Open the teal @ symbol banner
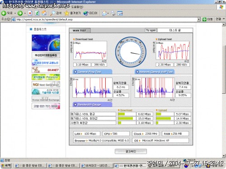Image resolution: width=226 pixels, height=169 pixels. pos(46,91)
